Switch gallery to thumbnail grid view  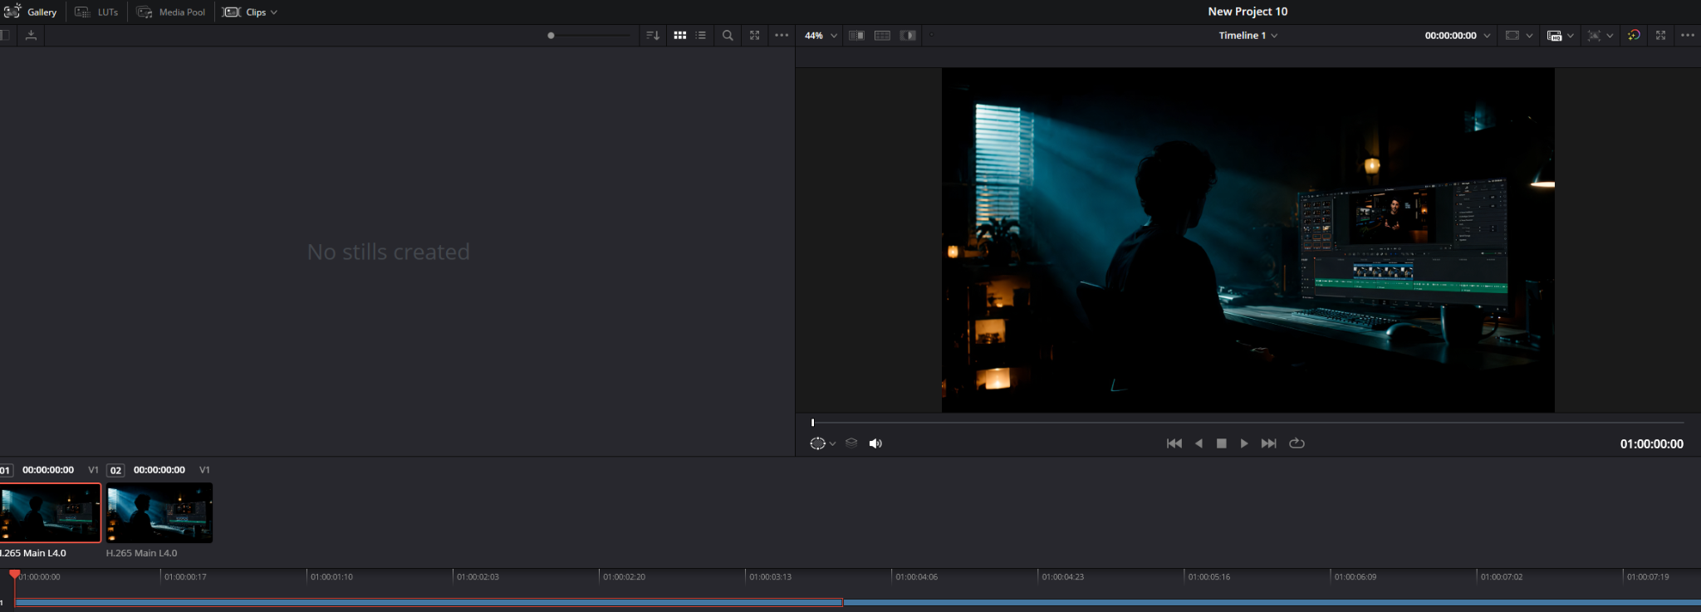(x=680, y=36)
